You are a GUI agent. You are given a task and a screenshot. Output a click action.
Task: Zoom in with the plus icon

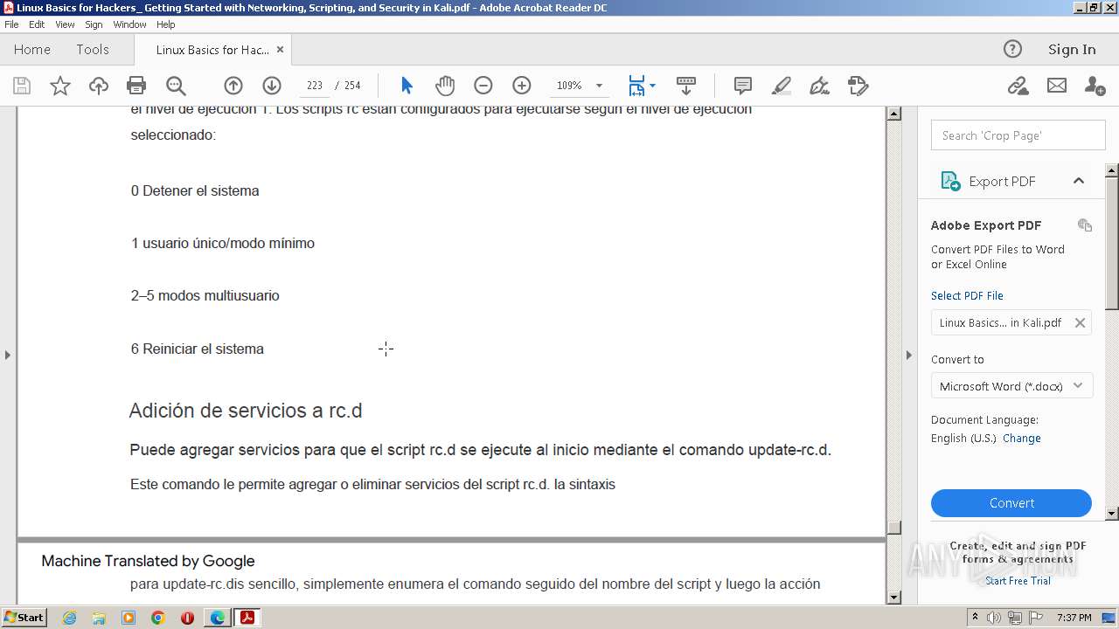coord(522,86)
